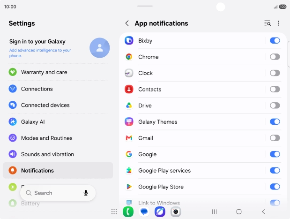The width and height of the screenshot is (290, 219).
Task: Tap the Contacts app icon
Action: coord(129,89)
